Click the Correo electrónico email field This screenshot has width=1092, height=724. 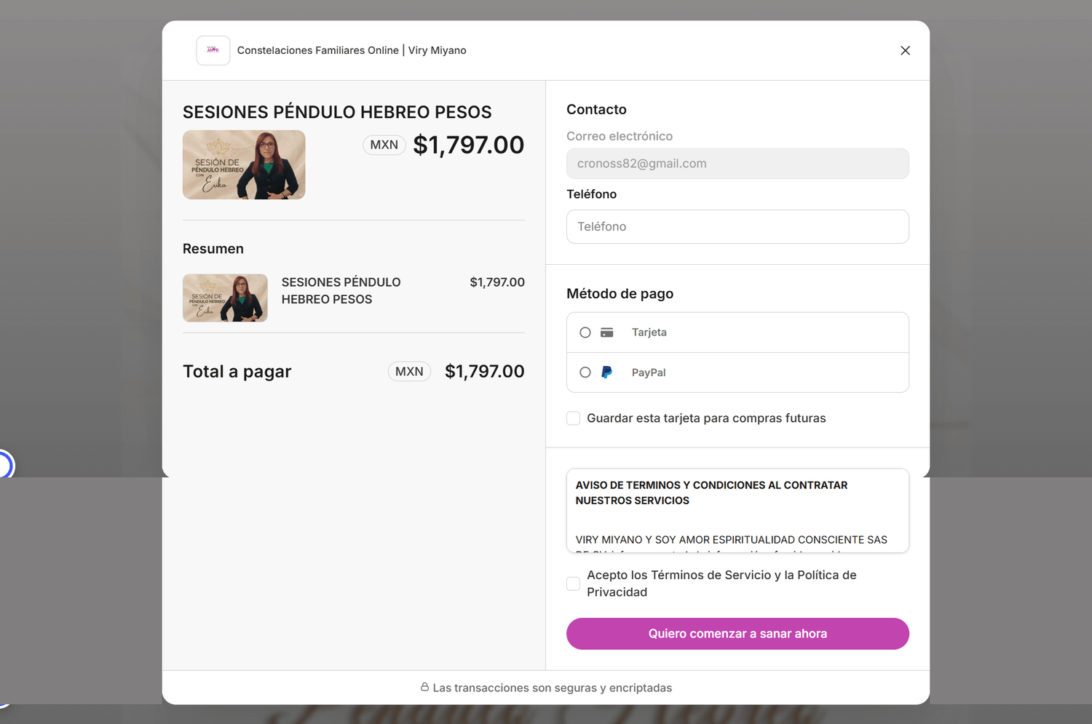coord(737,164)
